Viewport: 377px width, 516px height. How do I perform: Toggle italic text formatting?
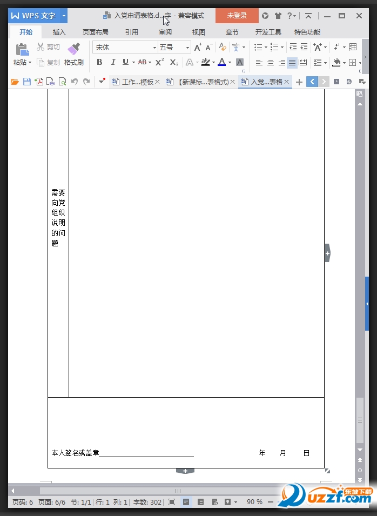click(x=112, y=62)
